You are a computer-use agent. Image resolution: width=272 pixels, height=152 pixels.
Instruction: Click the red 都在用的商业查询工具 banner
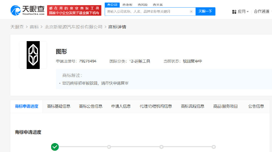(x=74, y=10)
